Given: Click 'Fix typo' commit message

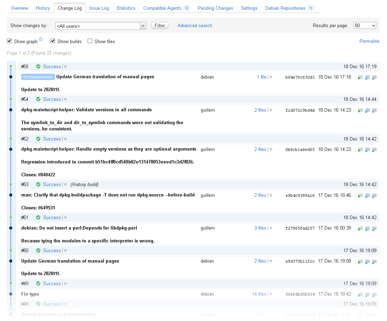Looking at the screenshot, I should tap(30, 294).
